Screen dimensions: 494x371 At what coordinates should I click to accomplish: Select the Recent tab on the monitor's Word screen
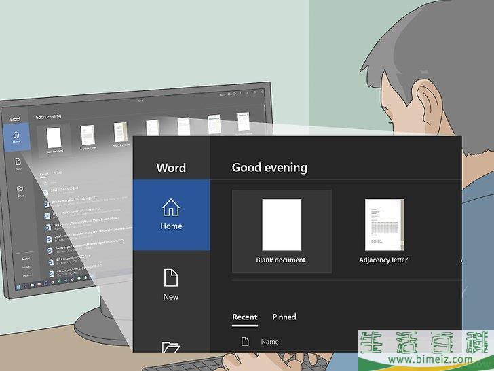(x=44, y=174)
